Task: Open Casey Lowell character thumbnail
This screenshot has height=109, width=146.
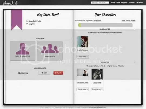Action: (x=97, y=74)
